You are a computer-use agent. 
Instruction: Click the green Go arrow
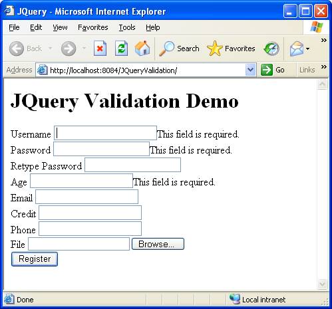[266, 70]
